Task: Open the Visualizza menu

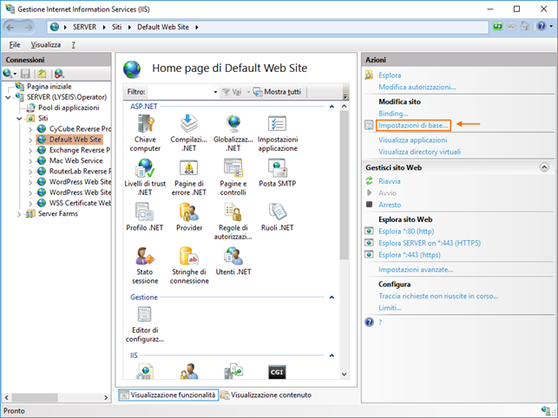Action: click(45, 45)
